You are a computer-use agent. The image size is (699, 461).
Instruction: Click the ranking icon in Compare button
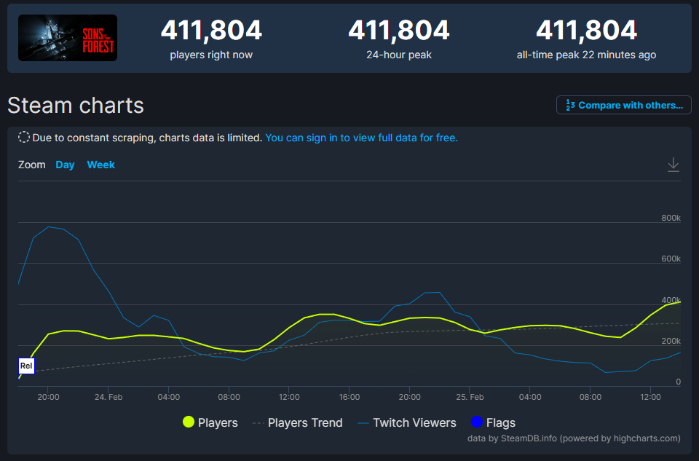[570, 105]
